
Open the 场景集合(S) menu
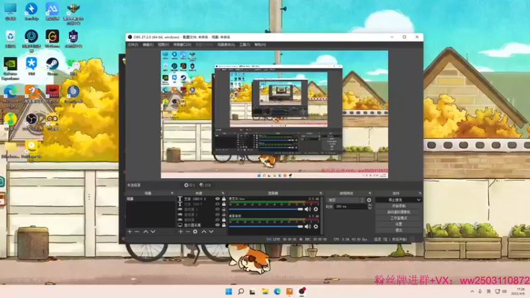226,44
